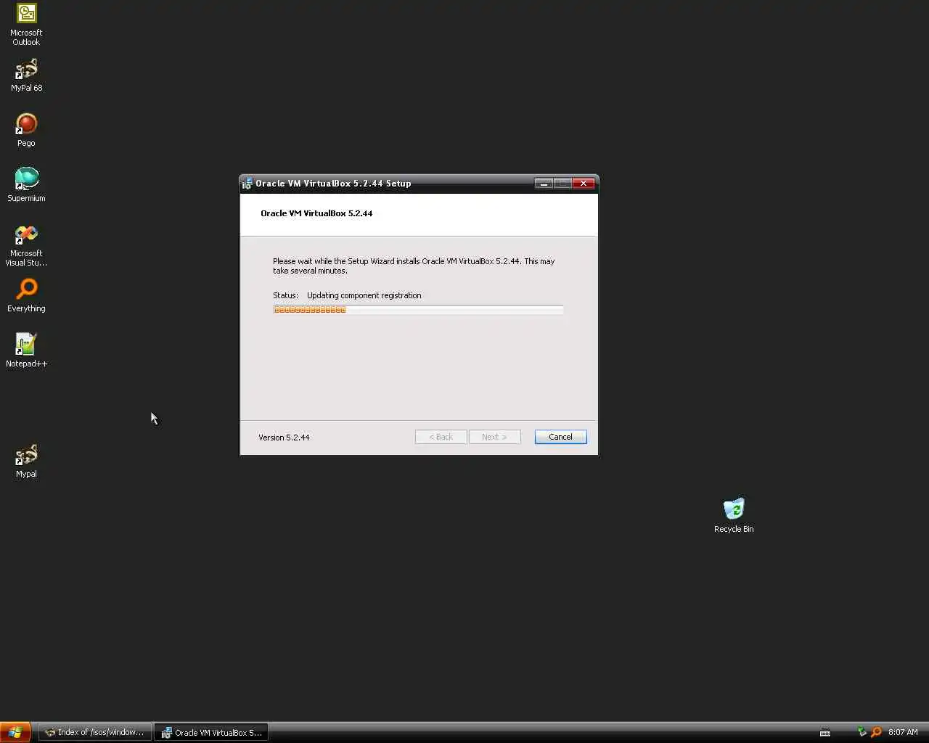Click the Safely Remove Hardware tray icon
Viewport: 929px width, 743px height.
click(862, 732)
